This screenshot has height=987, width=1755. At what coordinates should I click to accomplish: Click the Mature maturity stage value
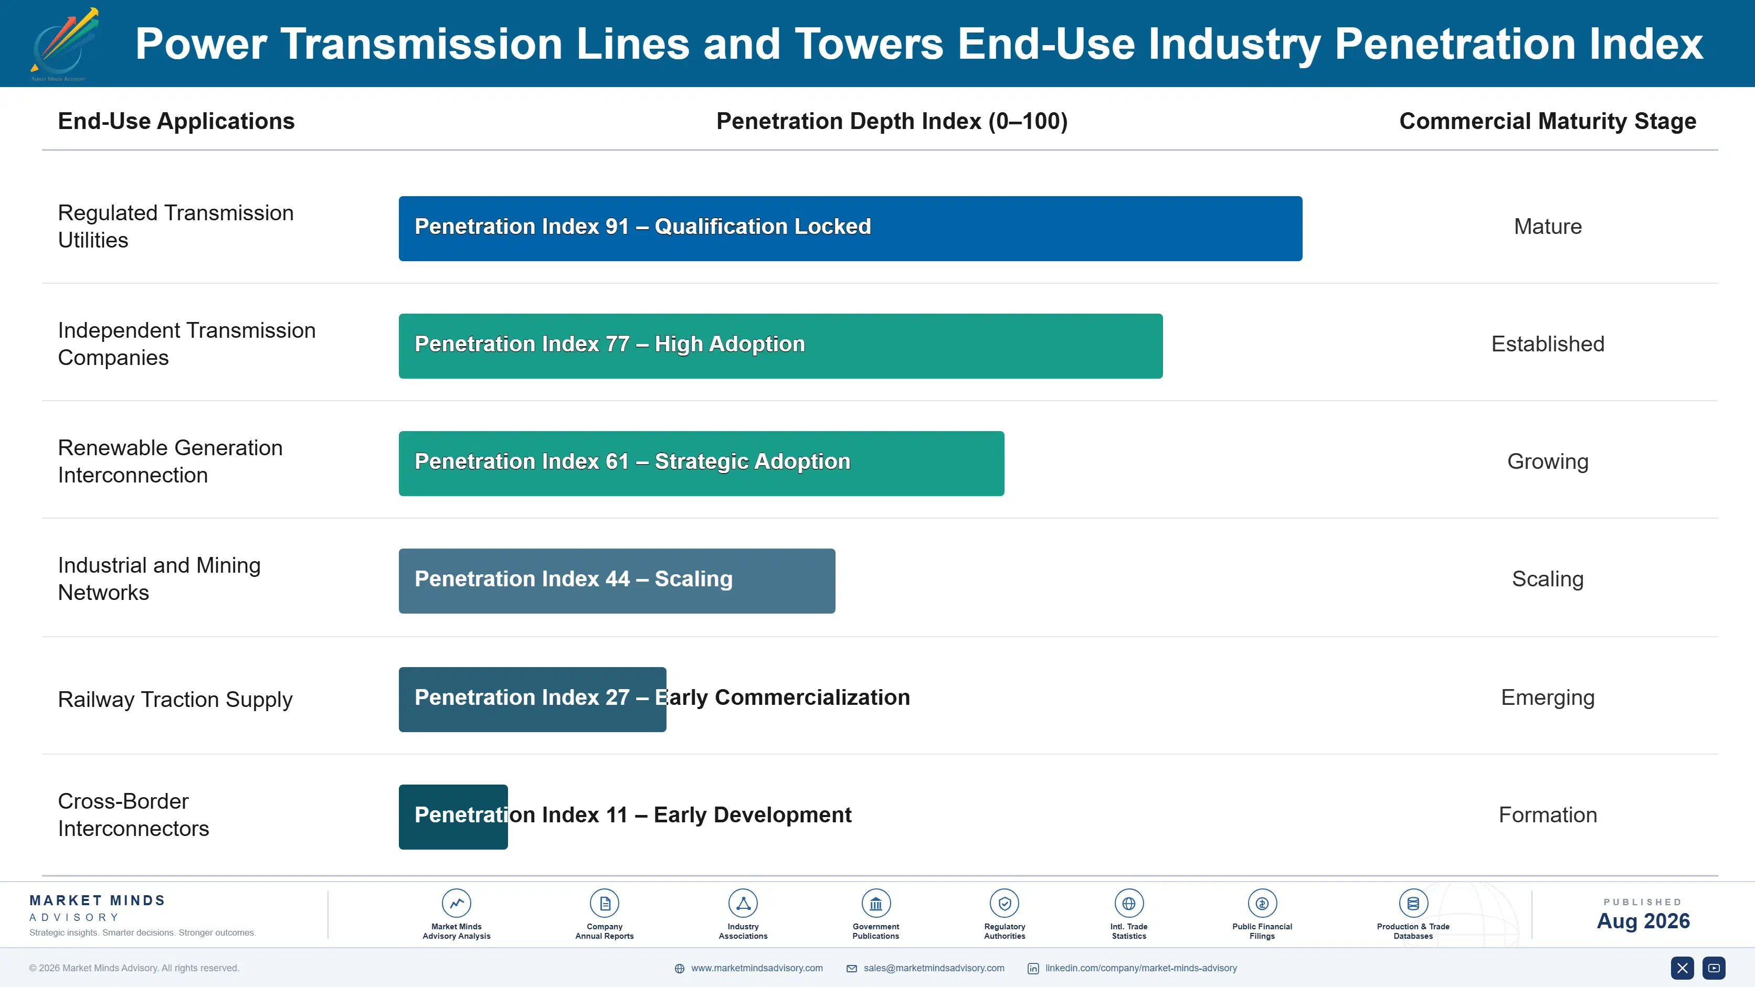[x=1547, y=227]
